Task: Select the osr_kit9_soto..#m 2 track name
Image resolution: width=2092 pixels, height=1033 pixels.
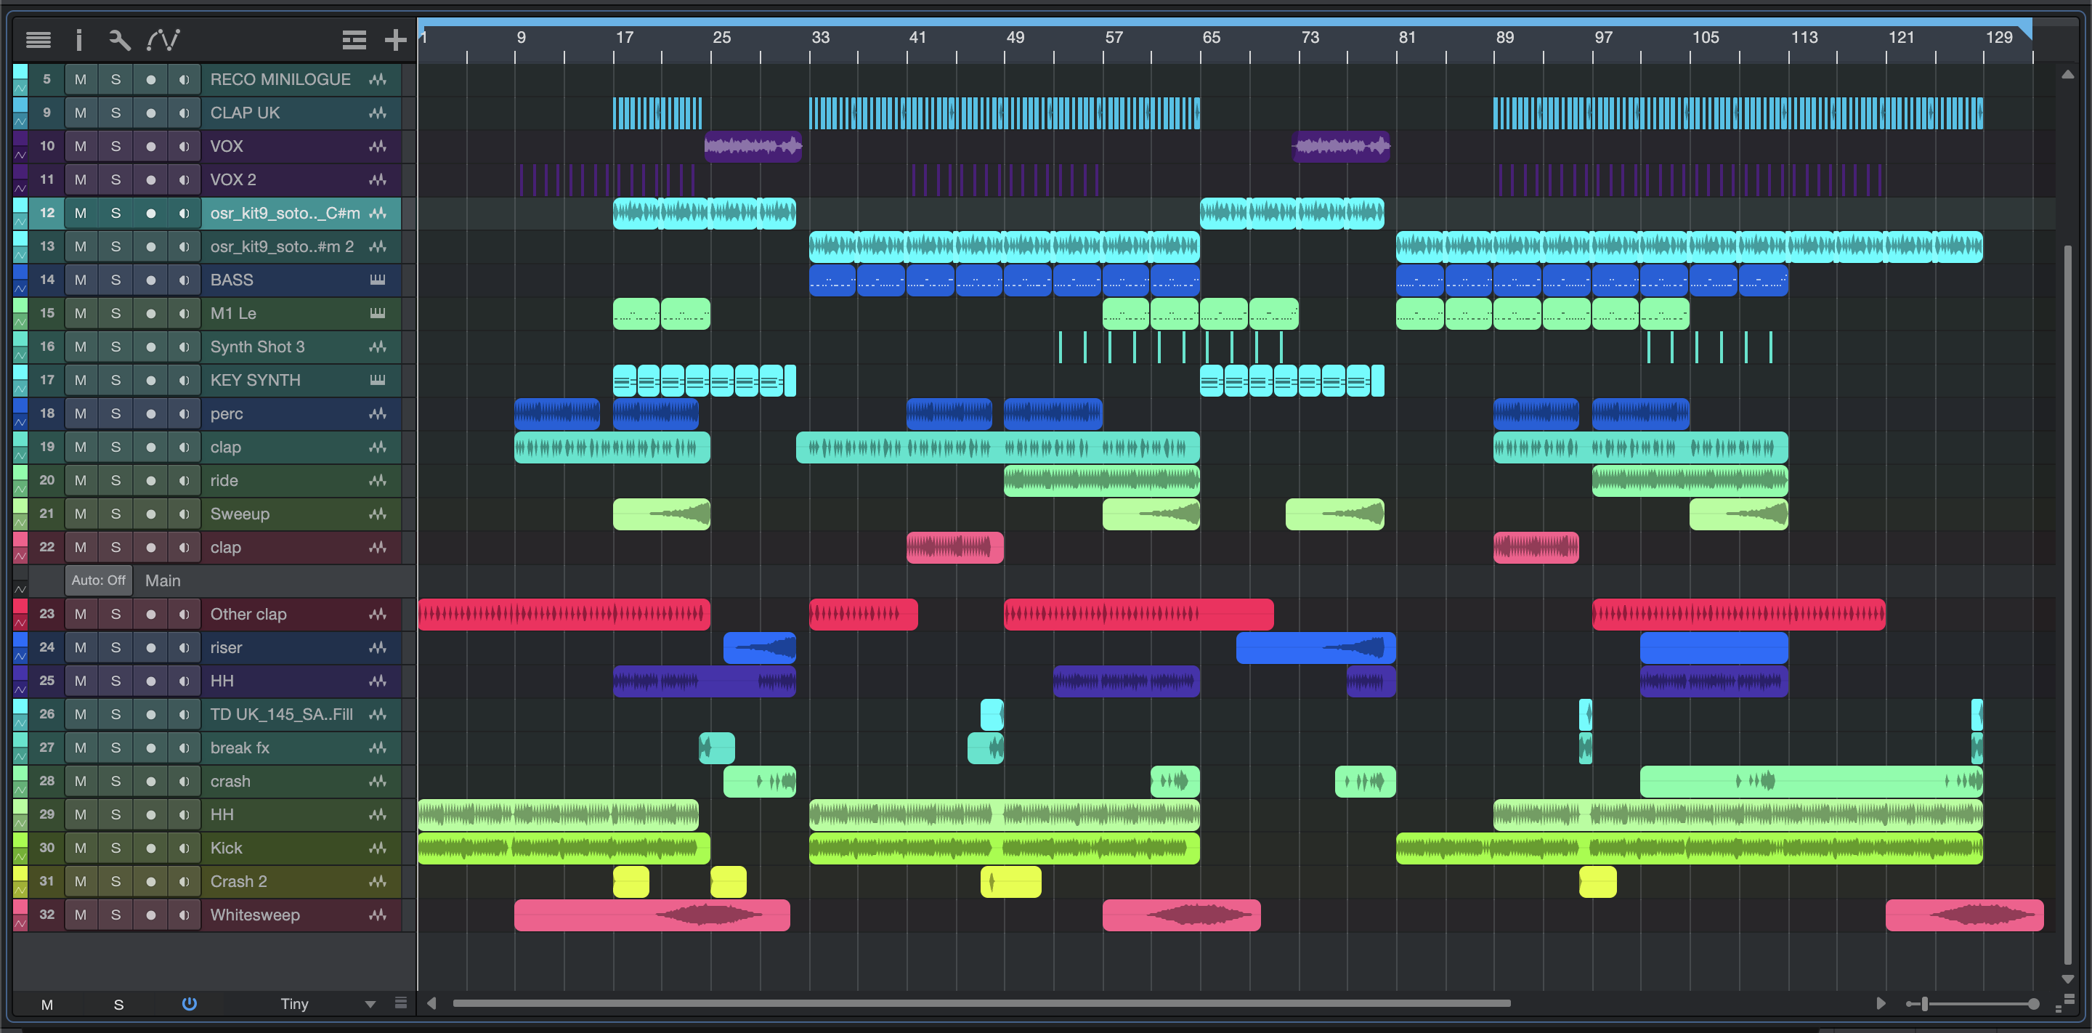Action: pos(282,247)
